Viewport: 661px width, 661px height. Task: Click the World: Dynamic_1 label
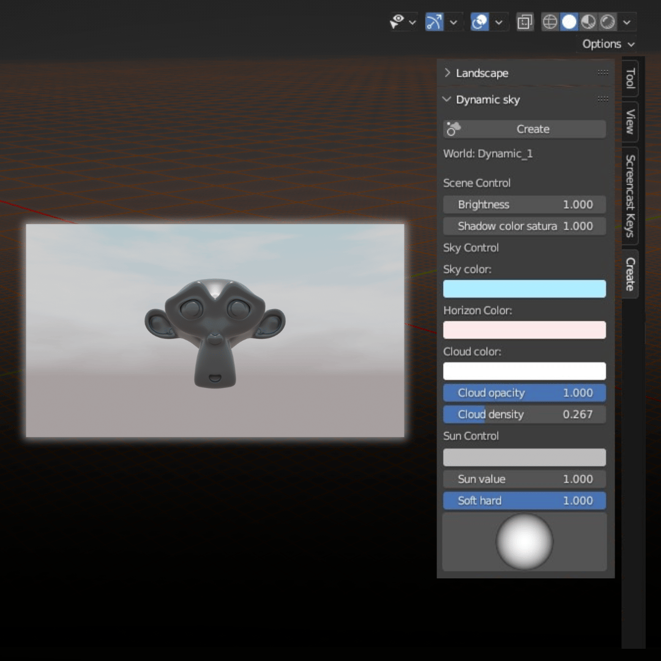(488, 154)
